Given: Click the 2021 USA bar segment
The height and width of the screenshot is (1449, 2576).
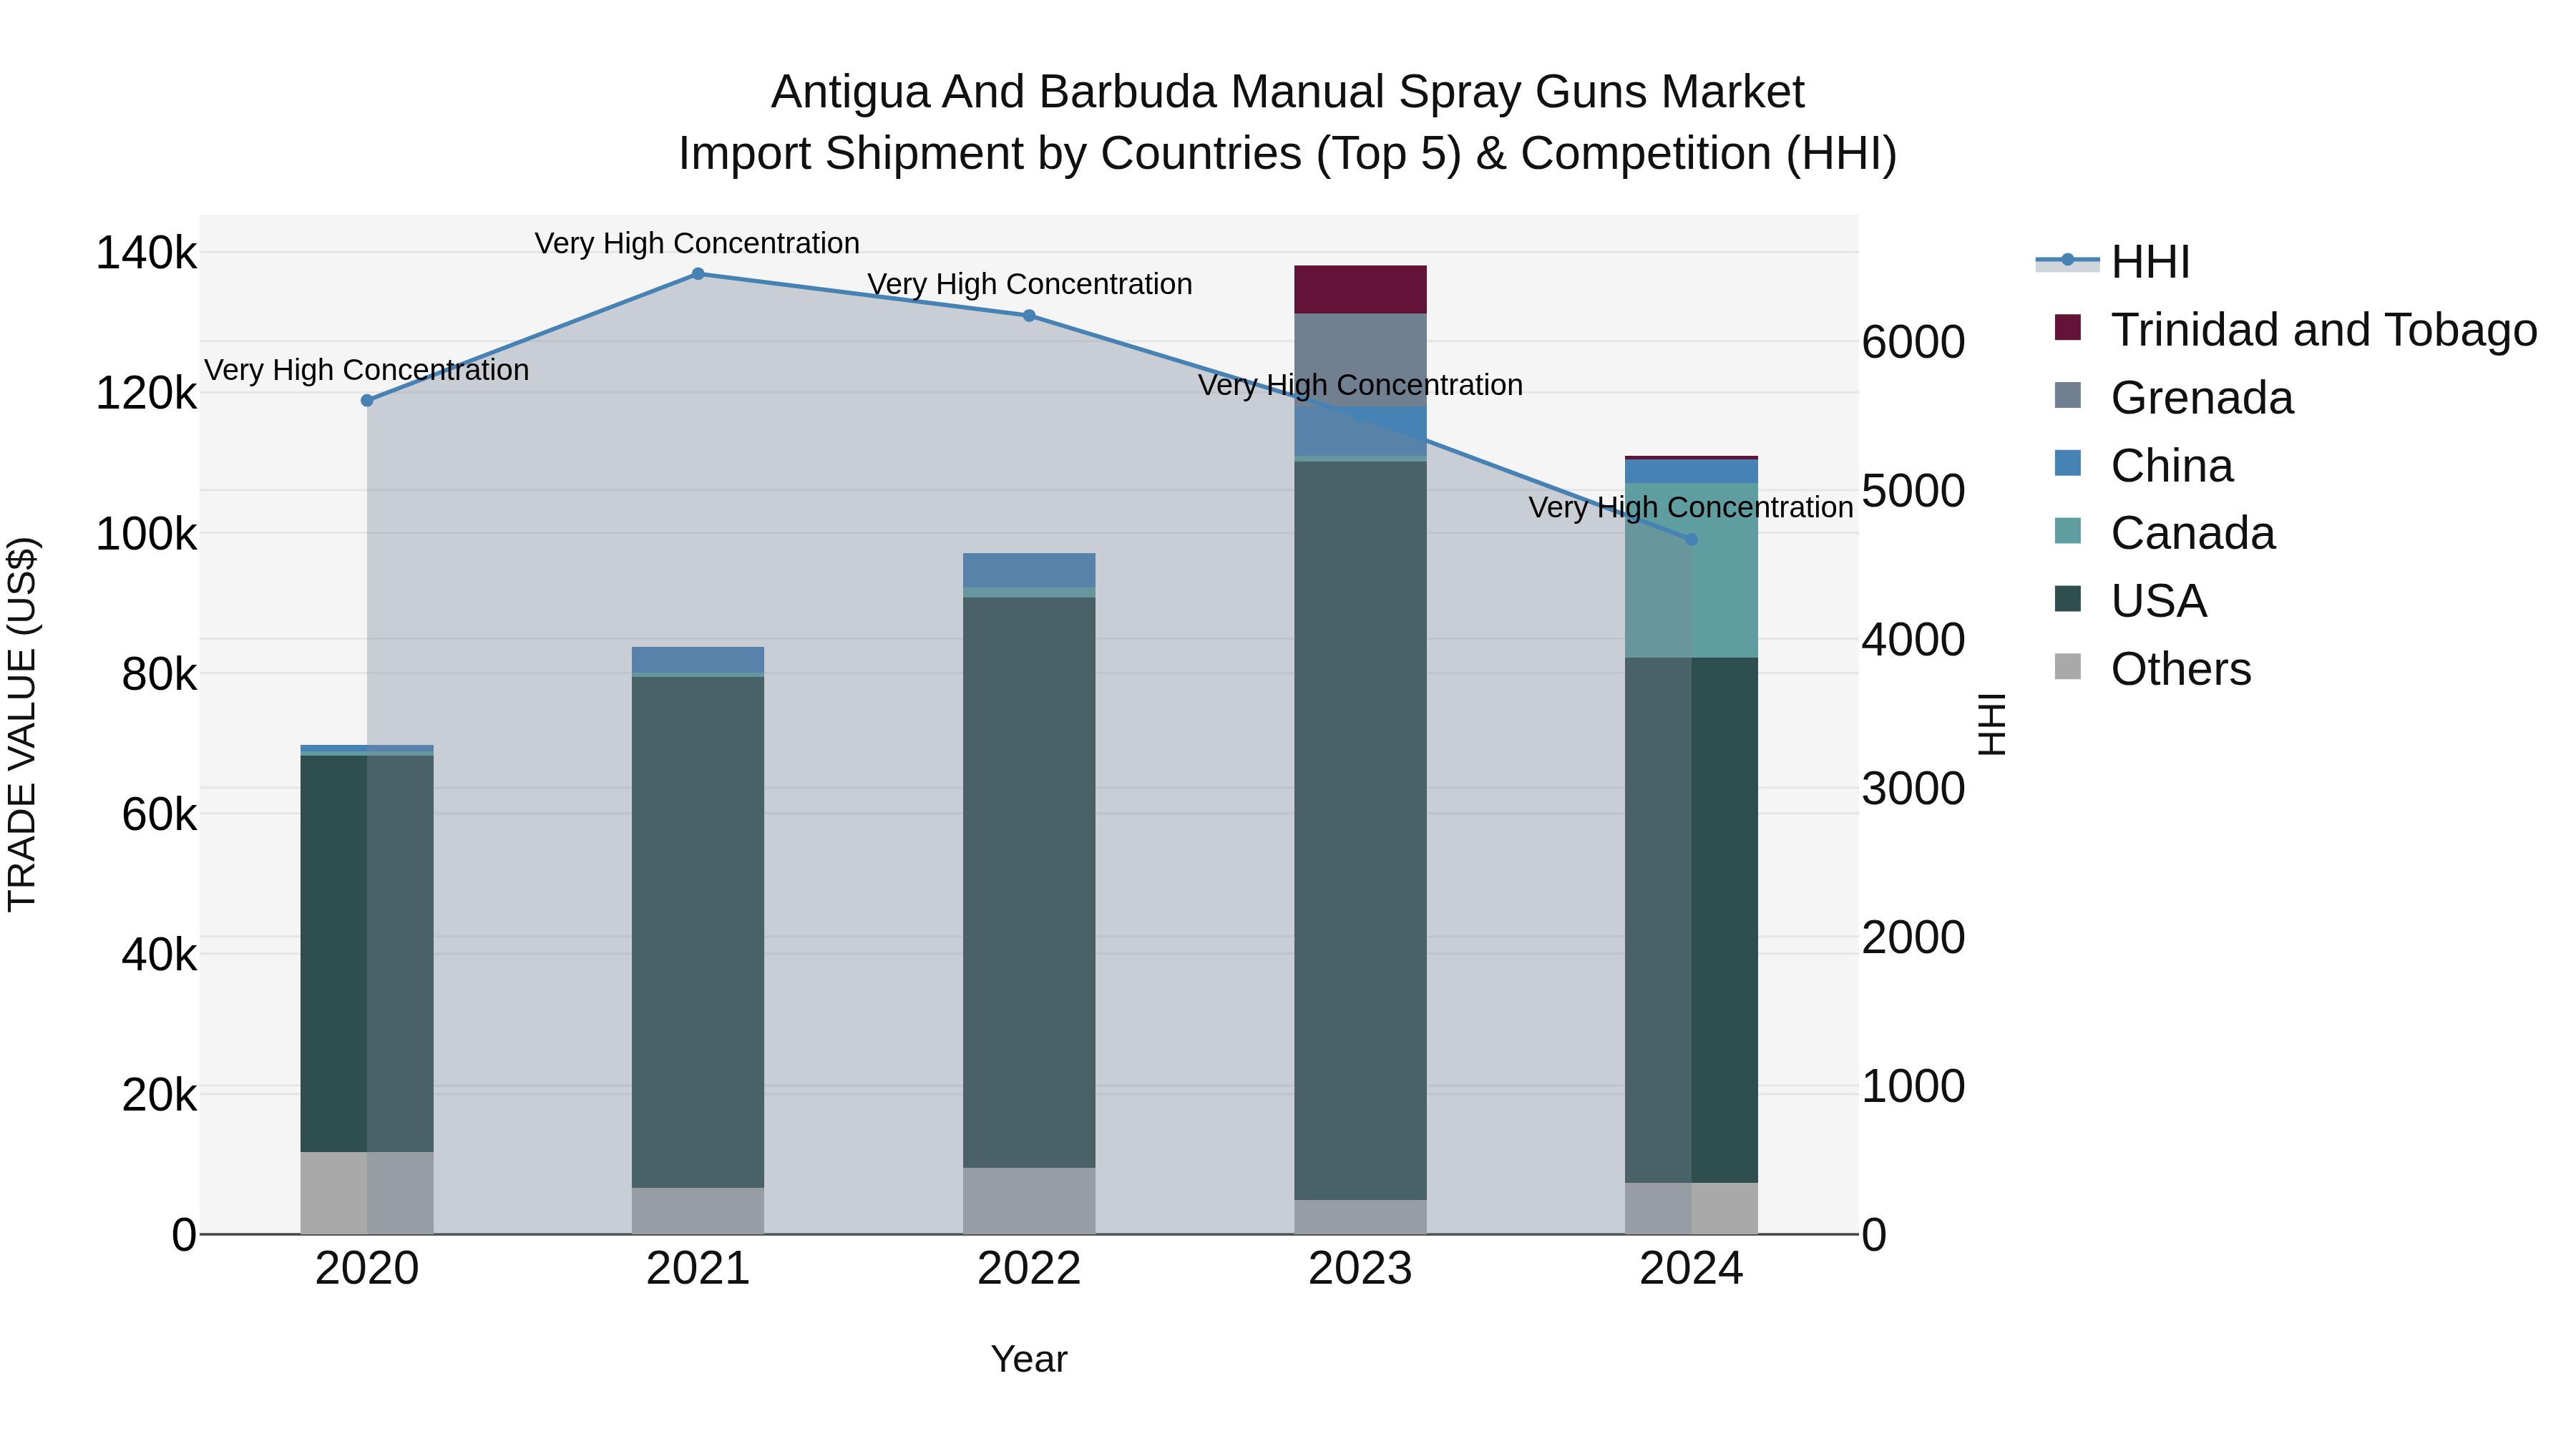Looking at the screenshot, I should click(698, 932).
